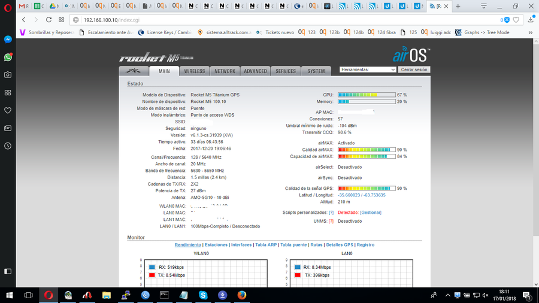Switch to the SYSTEM tab
This screenshot has height=303, width=539.
pos(316,71)
